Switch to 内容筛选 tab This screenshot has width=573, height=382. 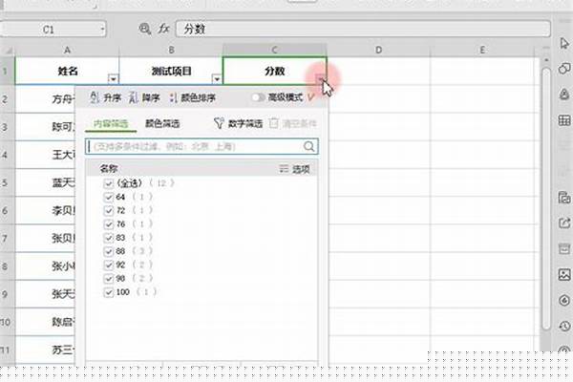point(111,123)
